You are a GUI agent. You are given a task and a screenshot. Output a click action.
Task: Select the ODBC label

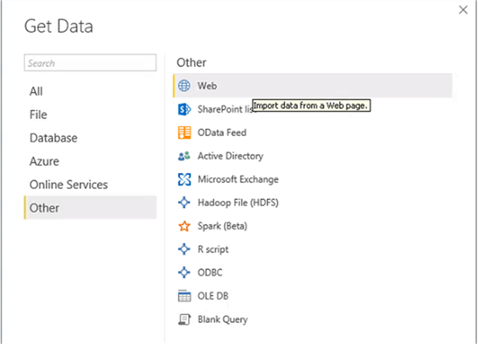210,272
